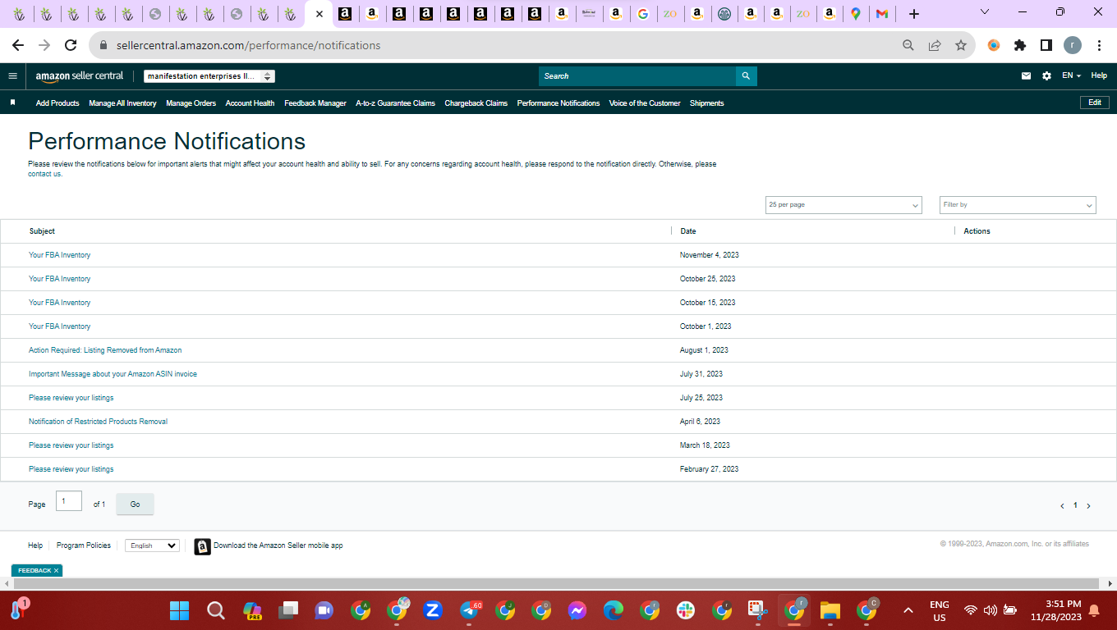Open the November 4, 2023 FBA Inventory notification

click(60, 255)
